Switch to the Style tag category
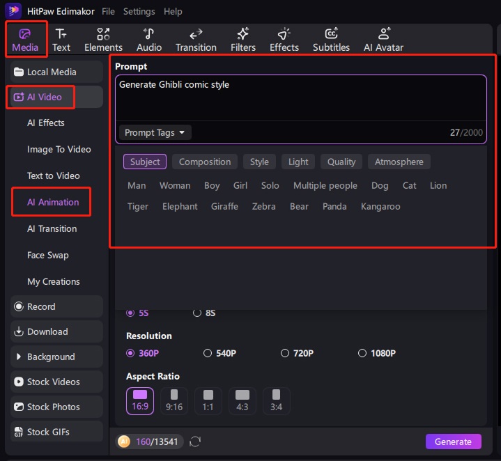This screenshot has width=501, height=461. (x=259, y=162)
